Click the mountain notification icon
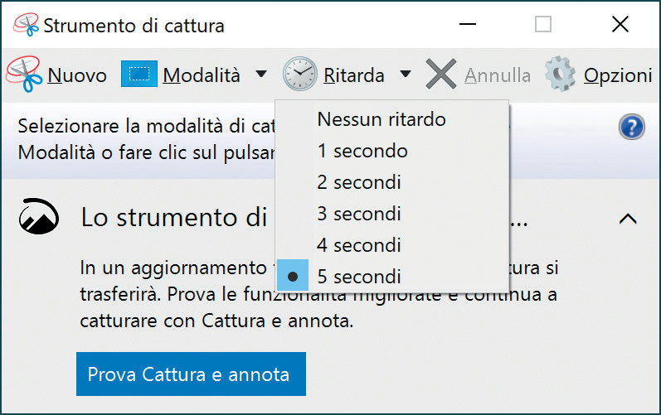Image resolution: width=661 pixels, height=415 pixels. tap(39, 216)
